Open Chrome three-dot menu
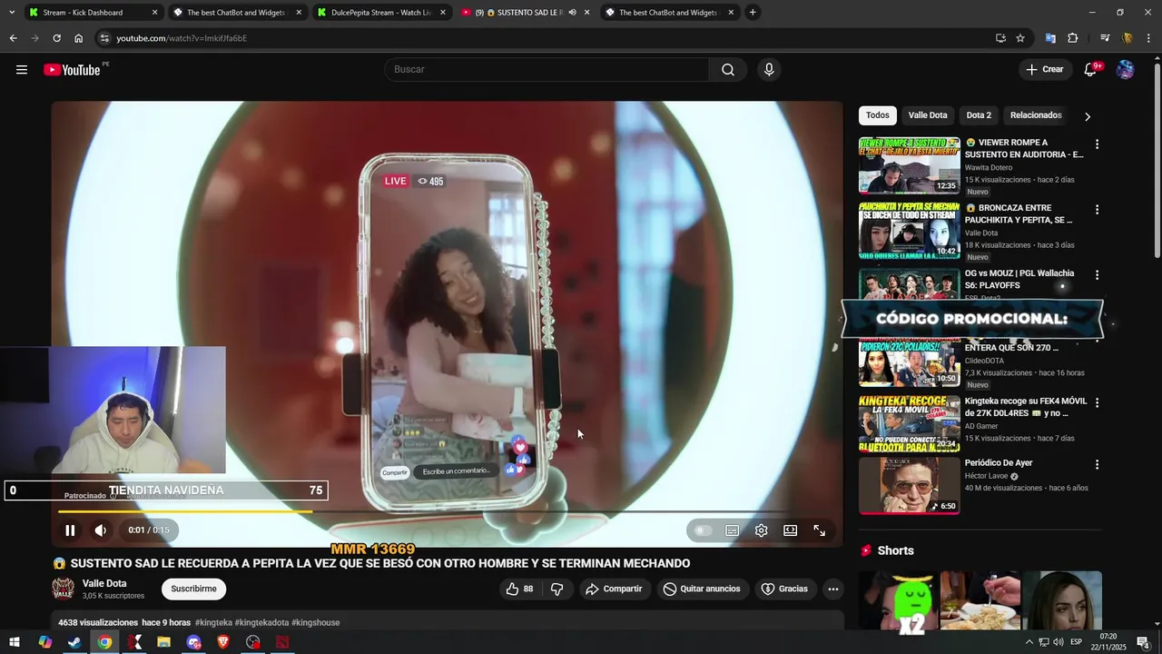Image resolution: width=1162 pixels, height=654 pixels. [x=1149, y=38]
